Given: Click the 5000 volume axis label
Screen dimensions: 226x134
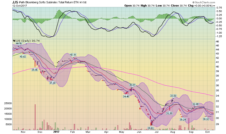Looking at the screenshot, I should [9, 124].
